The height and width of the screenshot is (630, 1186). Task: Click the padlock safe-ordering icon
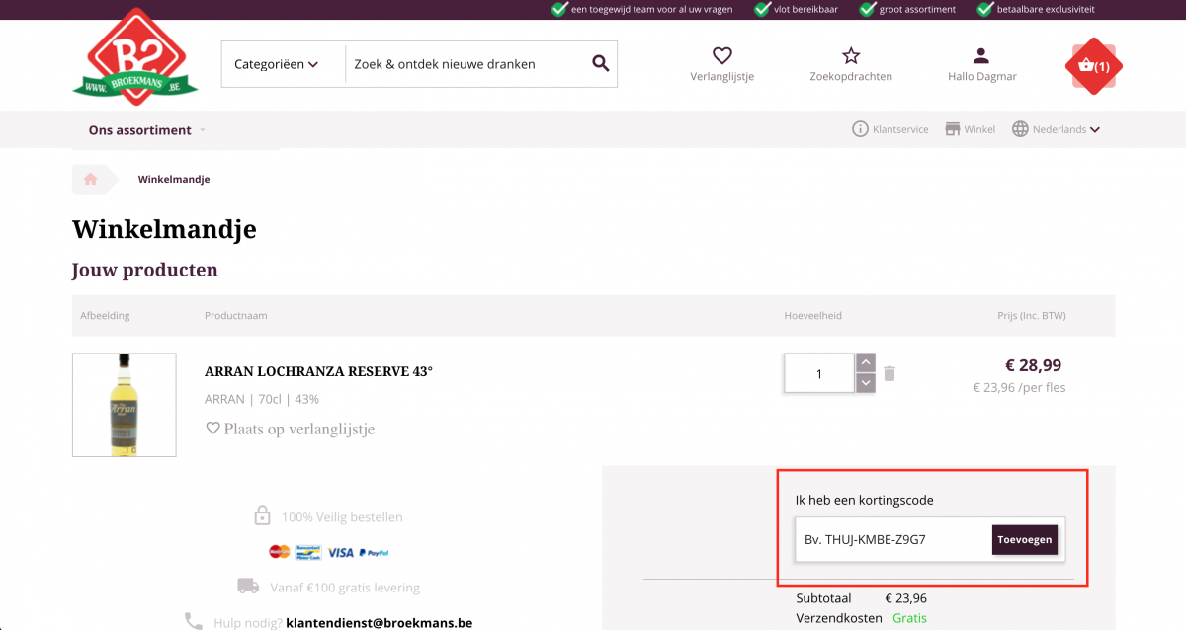pyautogui.click(x=262, y=516)
